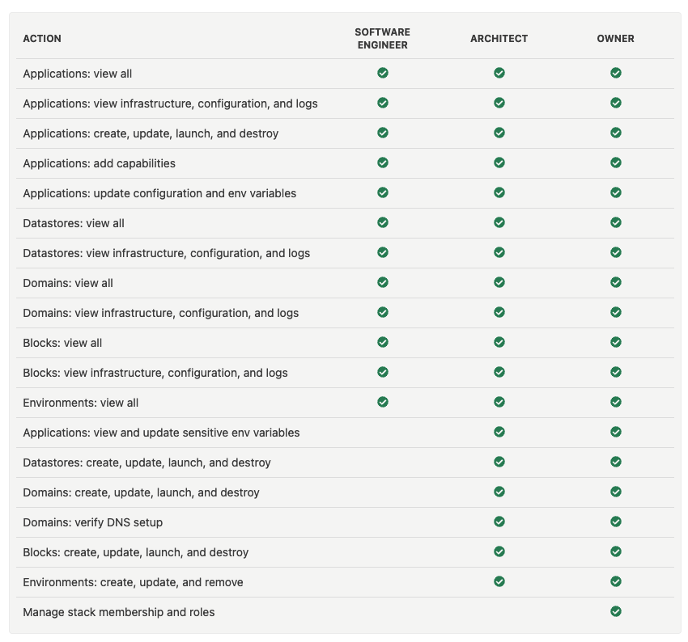This screenshot has width=688, height=642.
Task: Click Software Engineer checkmark for Domains: view all
Action: pos(383,282)
